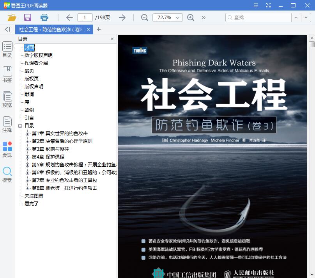This screenshot has height=278, width=315.
Task: Click inside the page number input field
Action: [x=85, y=18]
